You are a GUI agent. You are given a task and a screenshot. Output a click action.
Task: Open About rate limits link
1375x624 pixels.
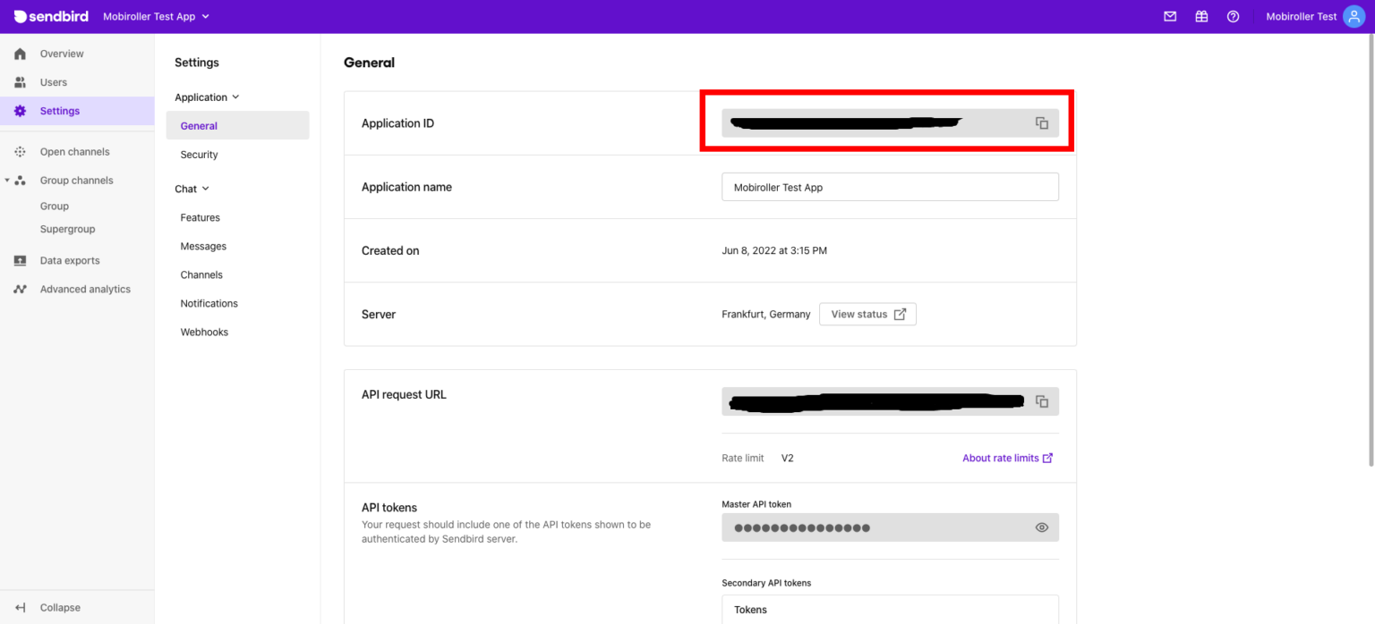click(x=1008, y=458)
